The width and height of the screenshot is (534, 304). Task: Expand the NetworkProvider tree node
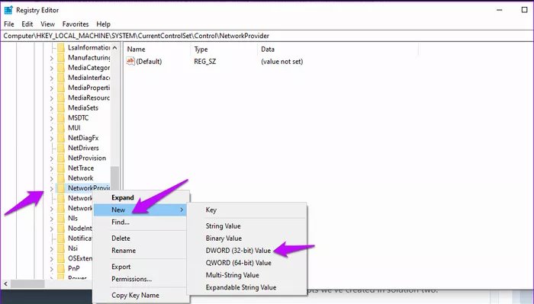click(51, 189)
